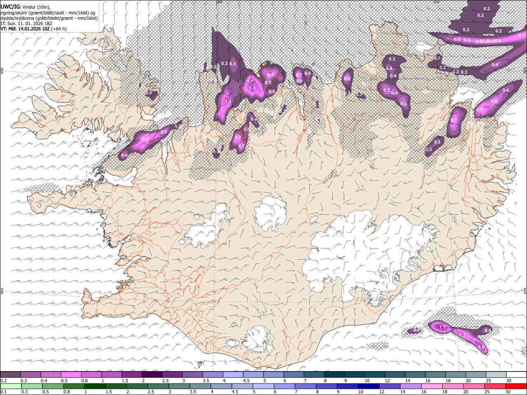Screen dimensions: 527x395
Task: Click the darkest purple 2 swatch in top legend row
Action: click(x=152, y=375)
